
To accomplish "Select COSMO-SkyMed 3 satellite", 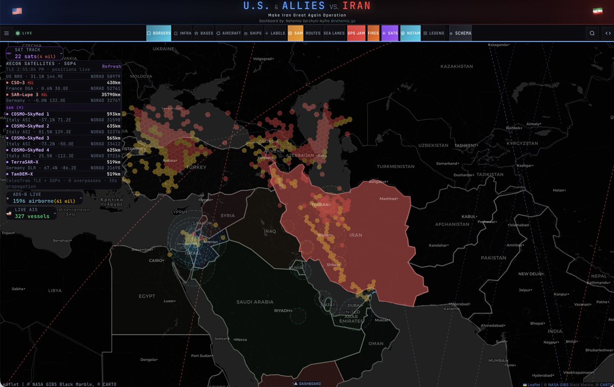I will point(63,141).
